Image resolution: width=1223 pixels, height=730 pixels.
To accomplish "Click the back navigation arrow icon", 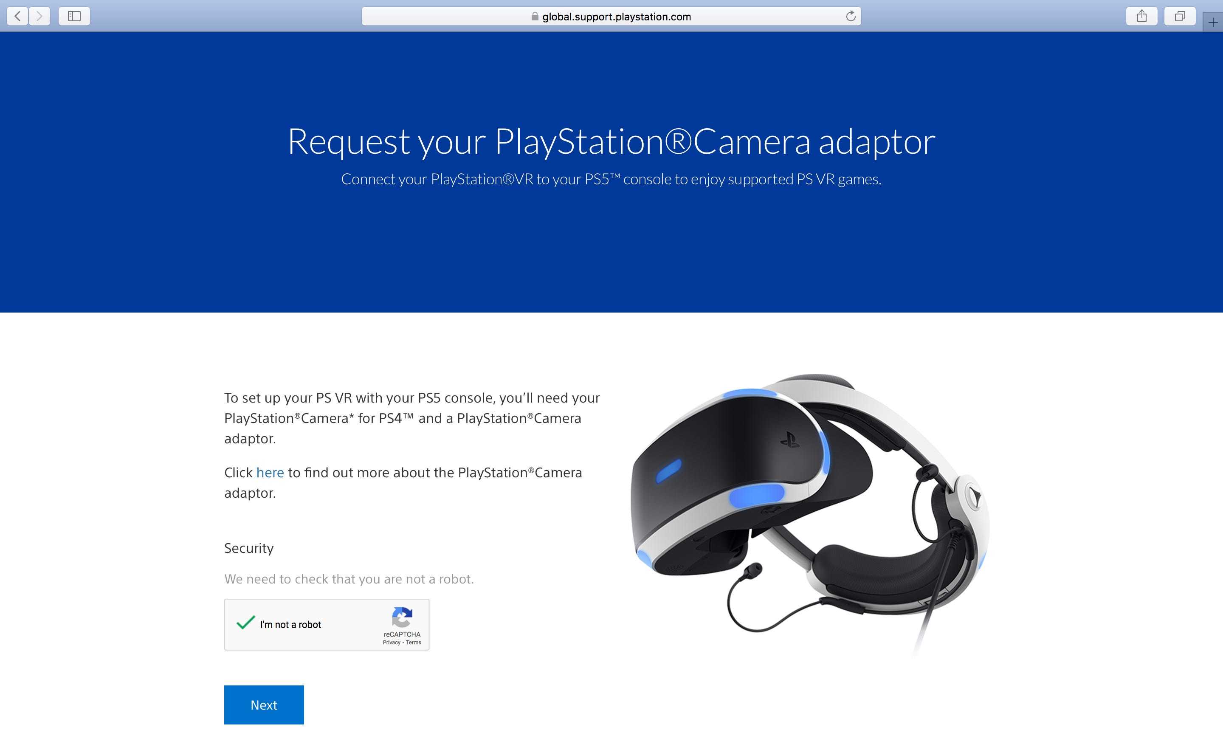I will (17, 16).
